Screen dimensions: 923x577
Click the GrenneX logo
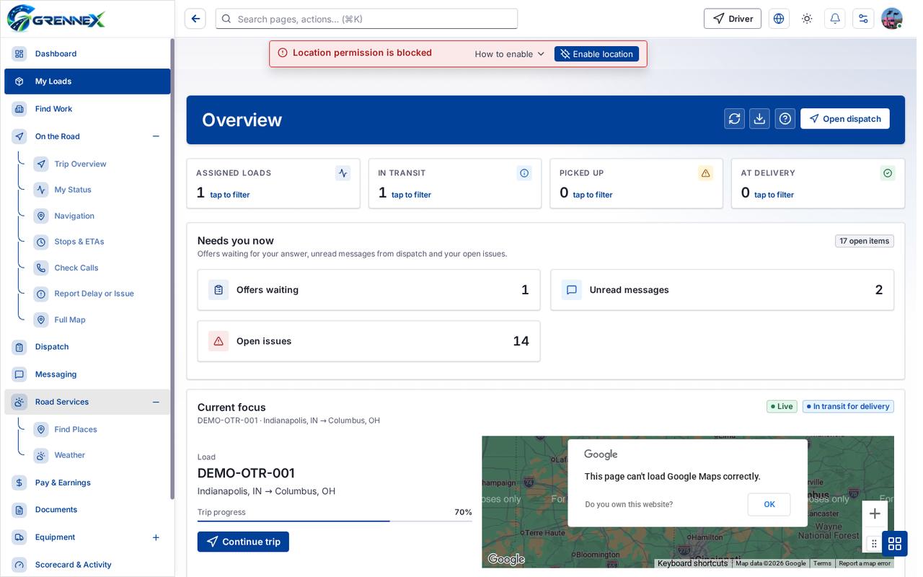pos(56,19)
